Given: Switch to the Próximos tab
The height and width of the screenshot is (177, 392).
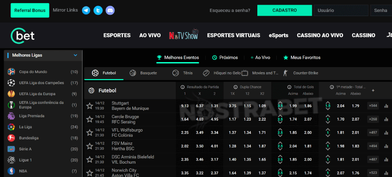Looking at the screenshot, I should pos(225,57).
